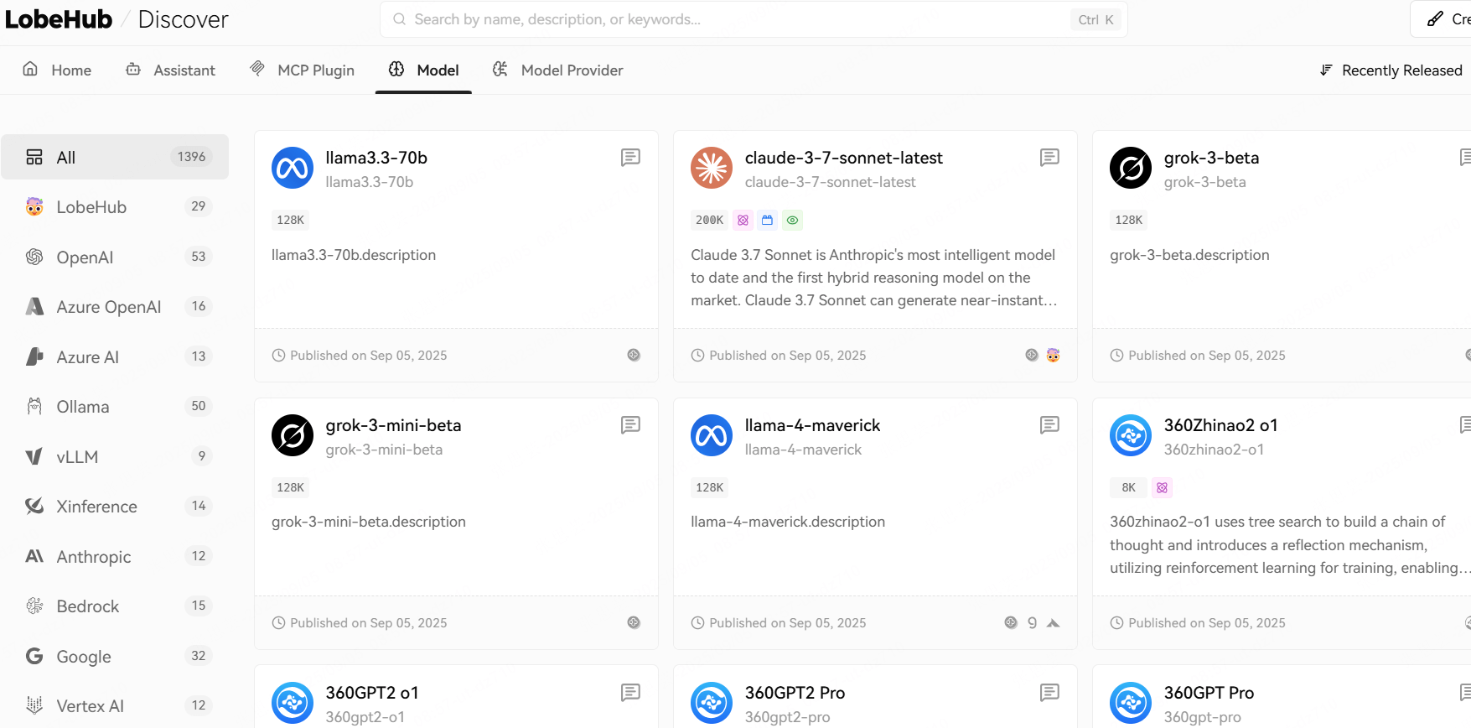Click the 200K context tag on claude card
Screen dimensions: 1471x728
tap(709, 220)
